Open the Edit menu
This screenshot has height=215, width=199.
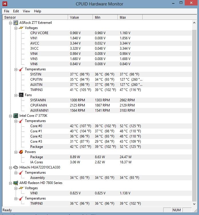16,11
